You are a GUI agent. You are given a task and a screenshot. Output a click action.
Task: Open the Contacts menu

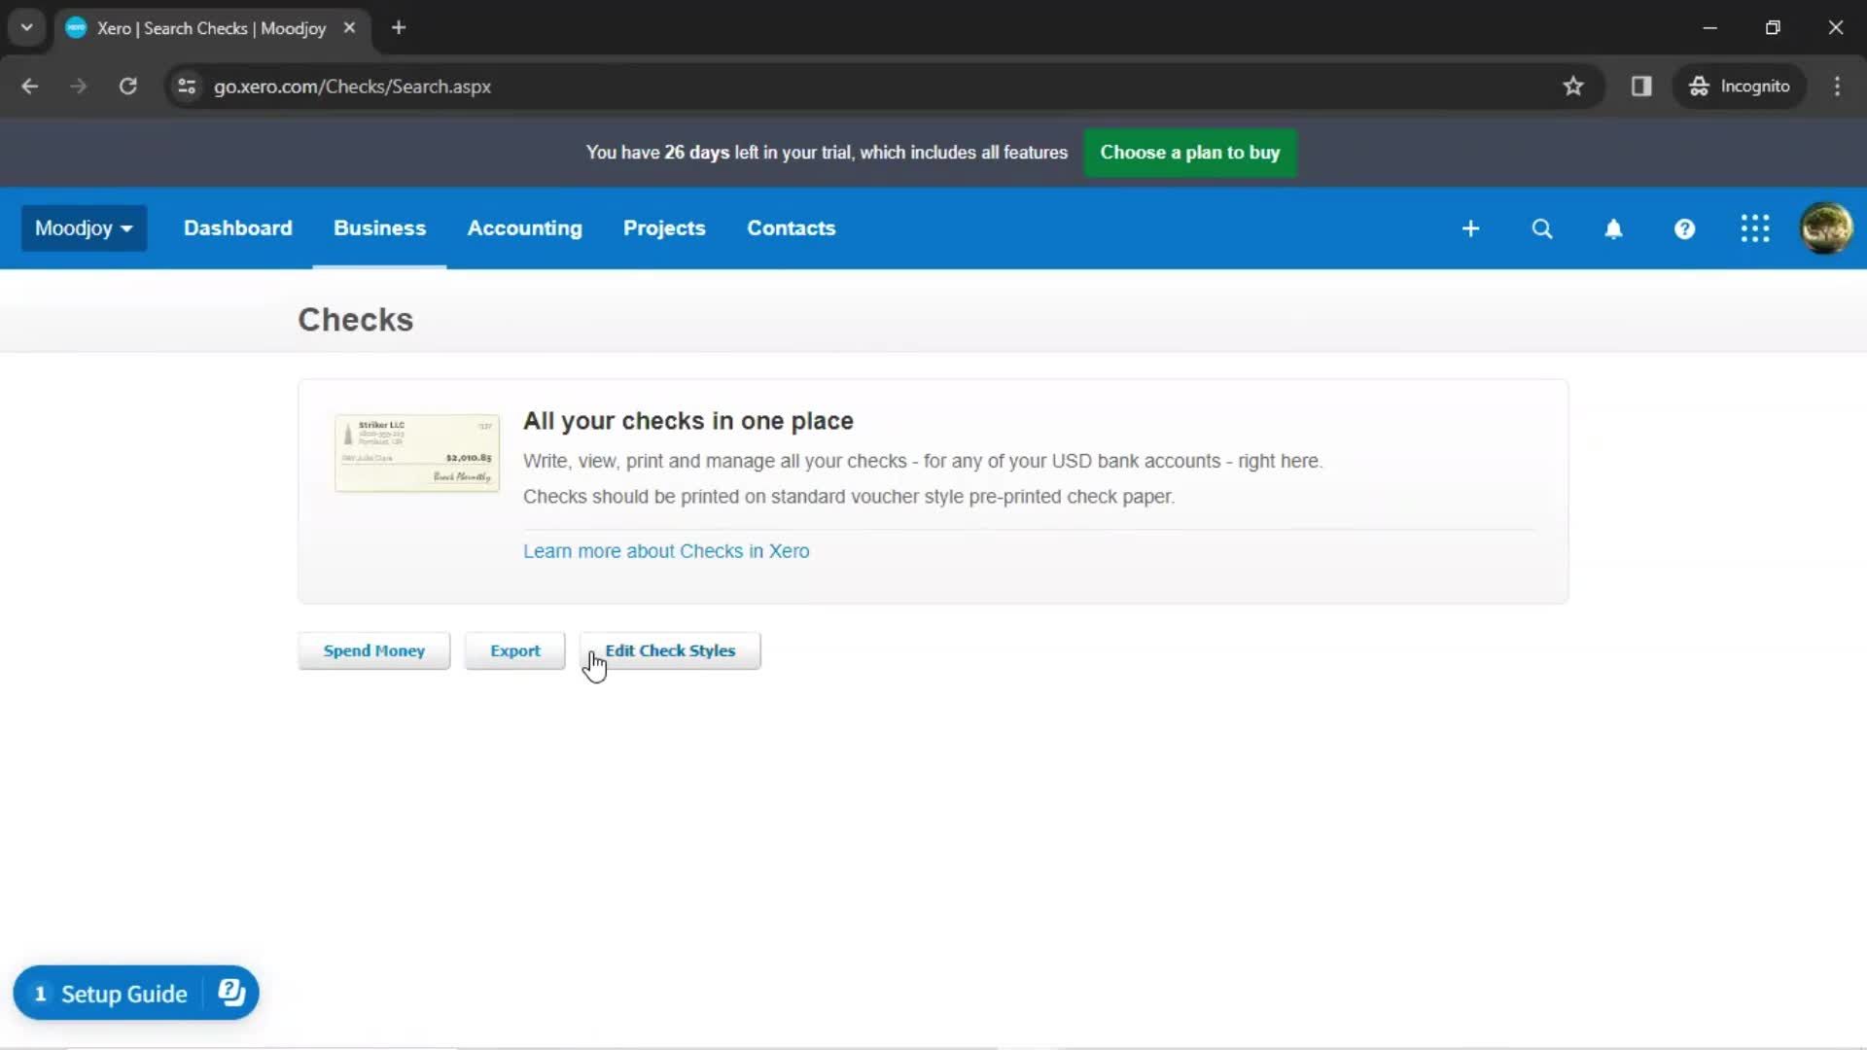[x=792, y=228]
